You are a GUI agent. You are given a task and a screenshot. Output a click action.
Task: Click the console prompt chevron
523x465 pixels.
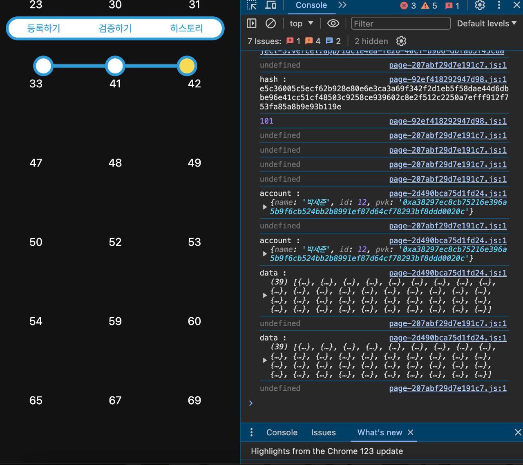coord(251,403)
